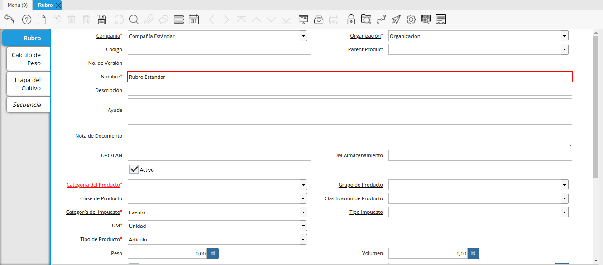Viewport: 603px width, 265px height.
Task: Open the Tipo Impuesto dropdown
Action: point(565,212)
